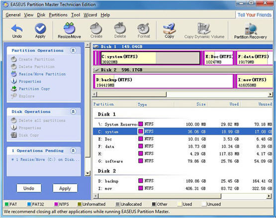Collapse the Partition Operations panel

tap(73, 51)
